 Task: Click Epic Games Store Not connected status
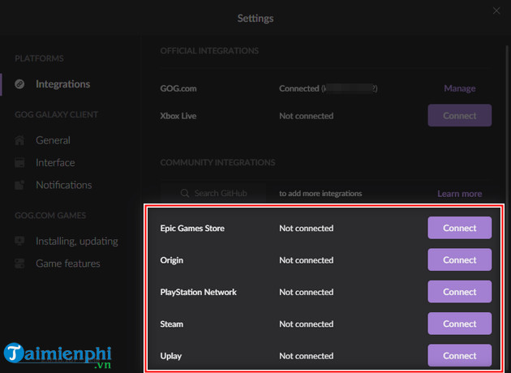306,228
